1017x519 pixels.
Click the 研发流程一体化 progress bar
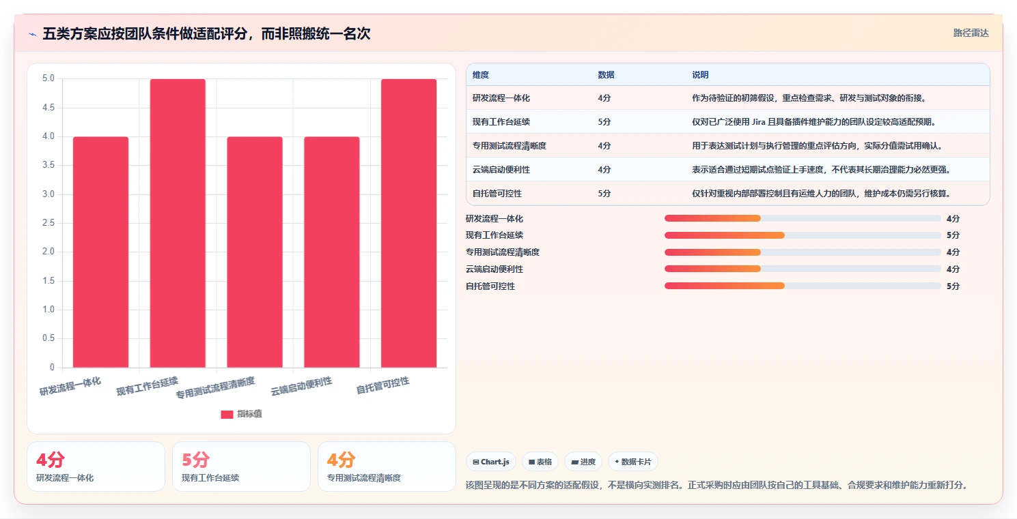pyautogui.click(x=803, y=218)
